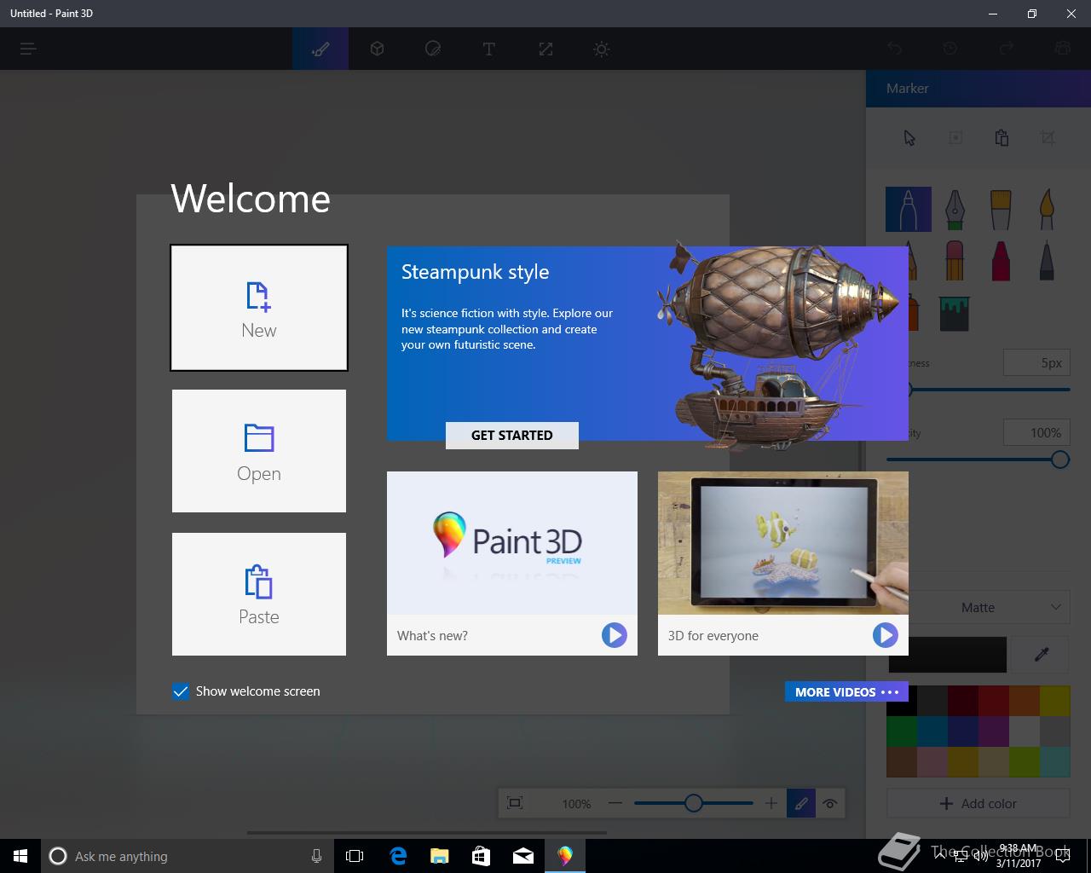
Task: Open the 3D for everyone fish thumbnail
Action: (x=783, y=543)
